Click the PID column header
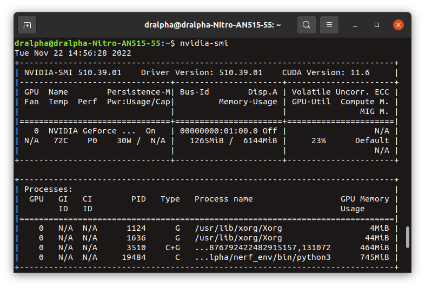The image size is (425, 288). [x=138, y=199]
